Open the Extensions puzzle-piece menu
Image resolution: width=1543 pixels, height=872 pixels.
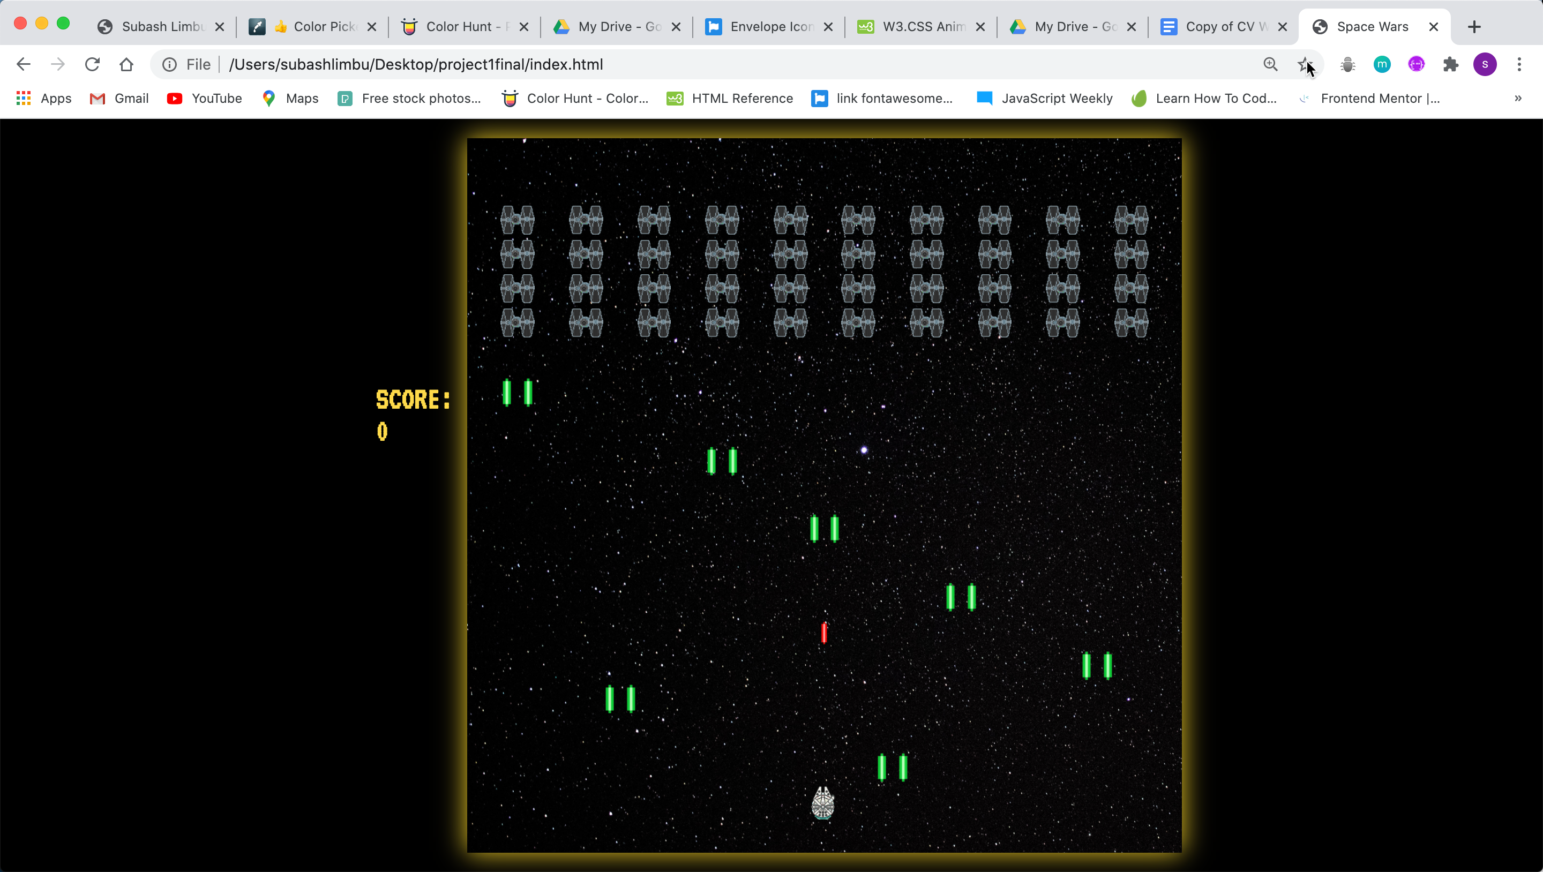pyautogui.click(x=1450, y=64)
